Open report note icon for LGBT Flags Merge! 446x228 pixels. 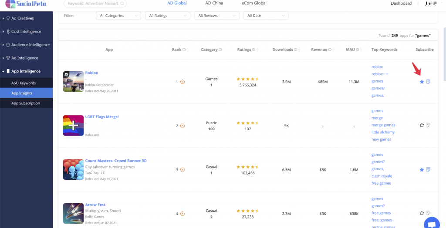point(428,125)
